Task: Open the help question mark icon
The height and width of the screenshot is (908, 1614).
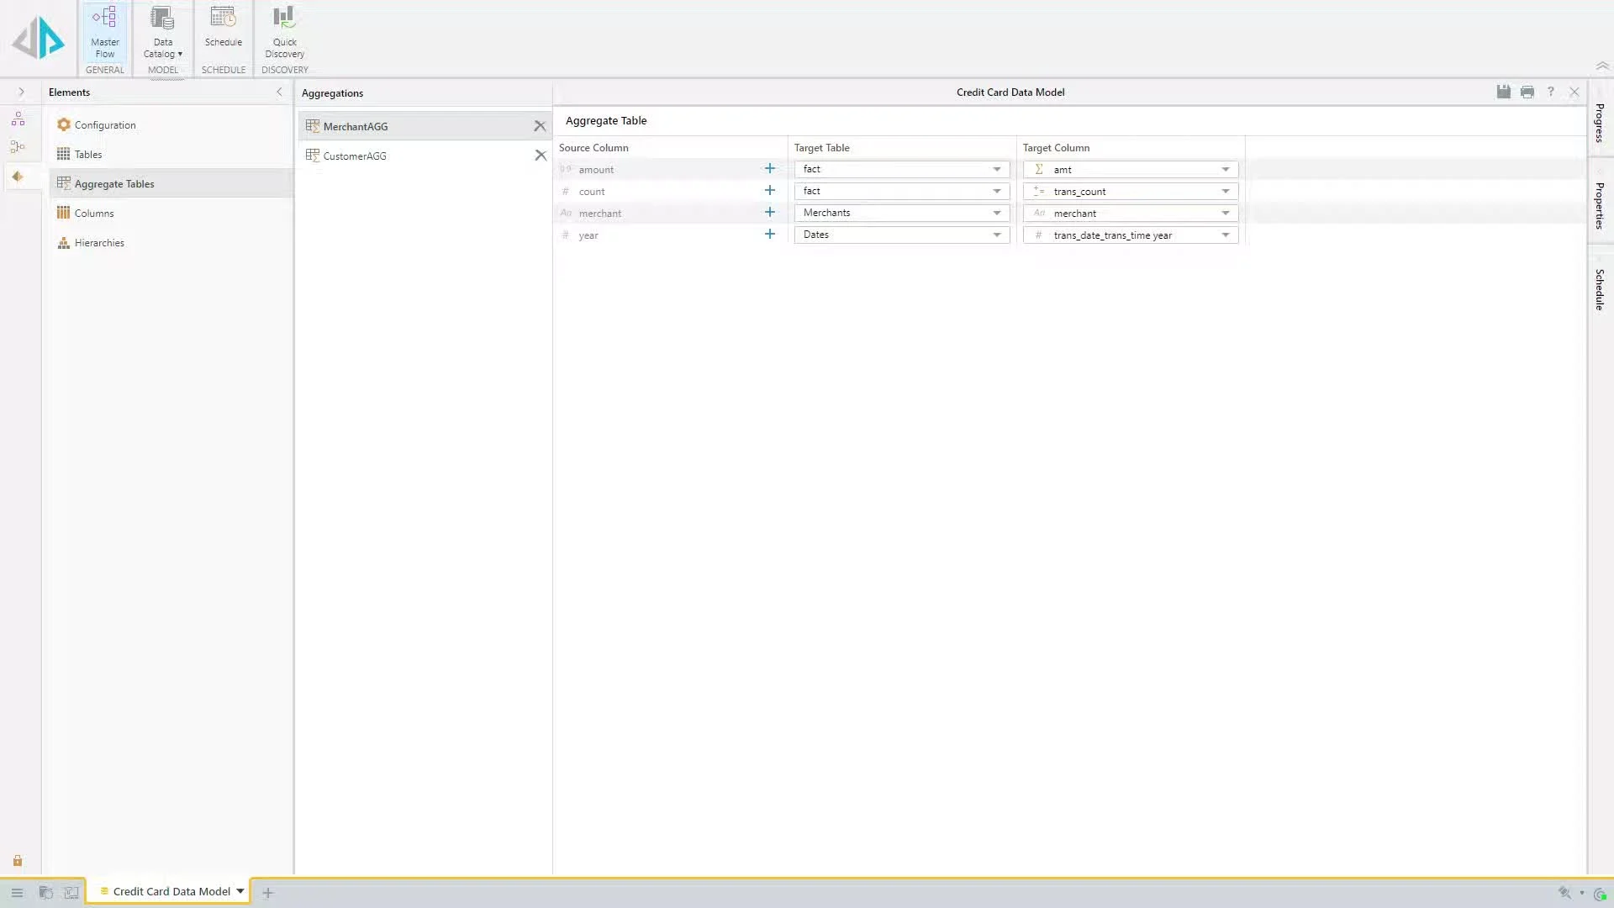Action: 1550,92
